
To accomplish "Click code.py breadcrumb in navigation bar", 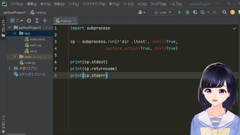I will coord(38,12).
